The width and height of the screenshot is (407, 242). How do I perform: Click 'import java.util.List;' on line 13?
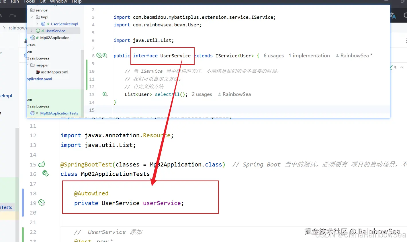tap(98, 145)
